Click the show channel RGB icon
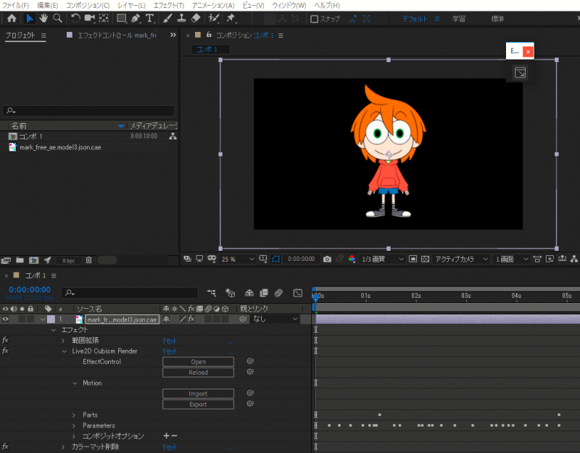The image size is (580, 453). (x=352, y=259)
